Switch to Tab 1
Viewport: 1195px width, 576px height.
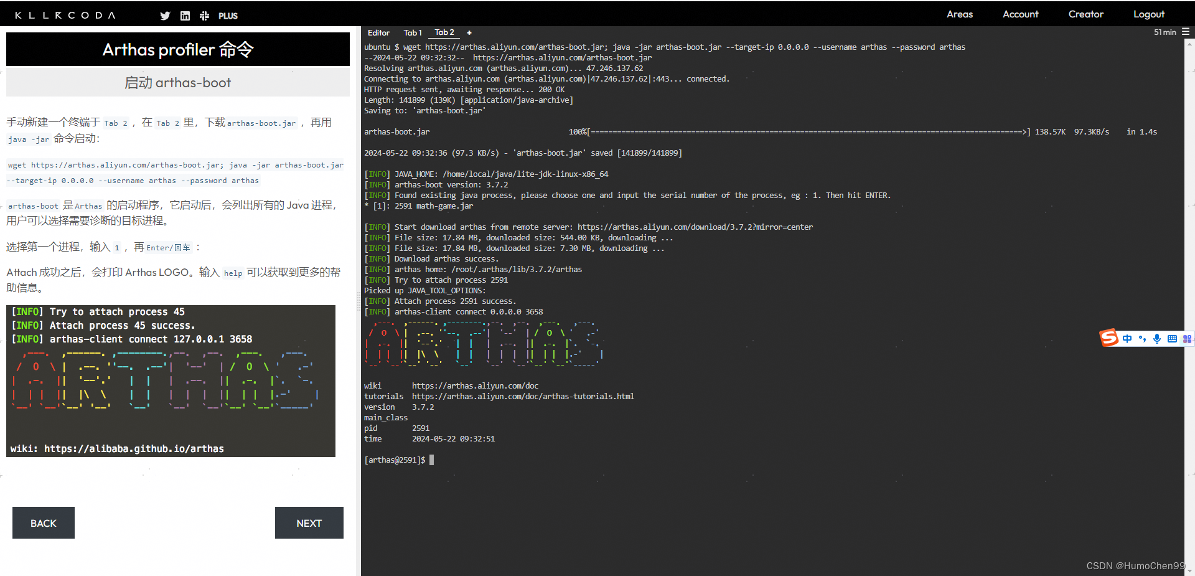pos(413,32)
